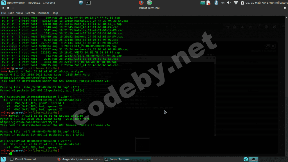The width and height of the screenshot is (288, 162).
Task: Click the second github.com/JPaulMora/Pyrit link
Action: click(29, 122)
